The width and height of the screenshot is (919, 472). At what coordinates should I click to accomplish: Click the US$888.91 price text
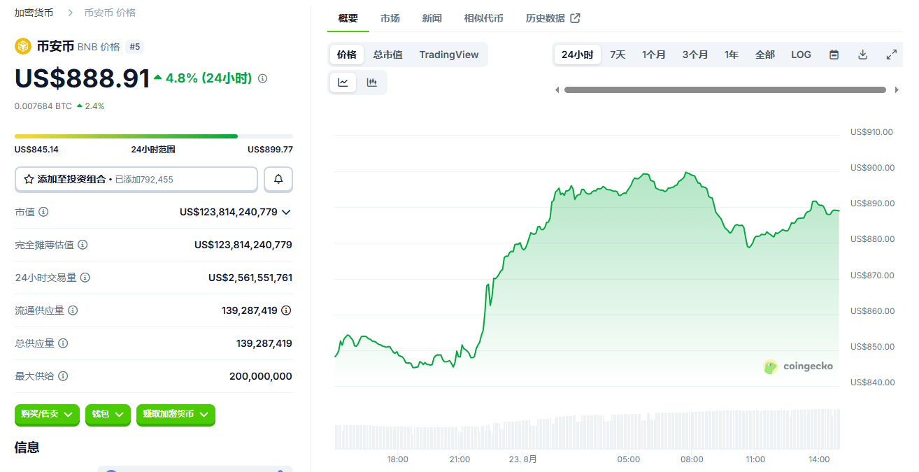83,78
